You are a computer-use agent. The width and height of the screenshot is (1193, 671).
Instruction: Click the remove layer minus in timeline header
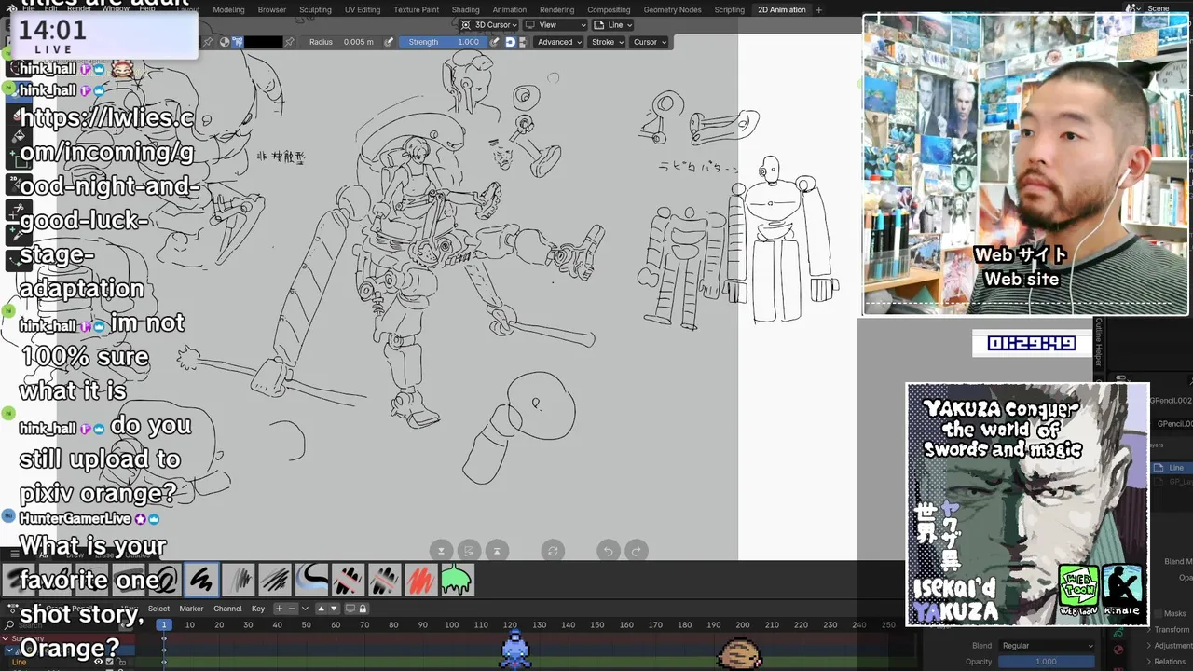coord(292,609)
